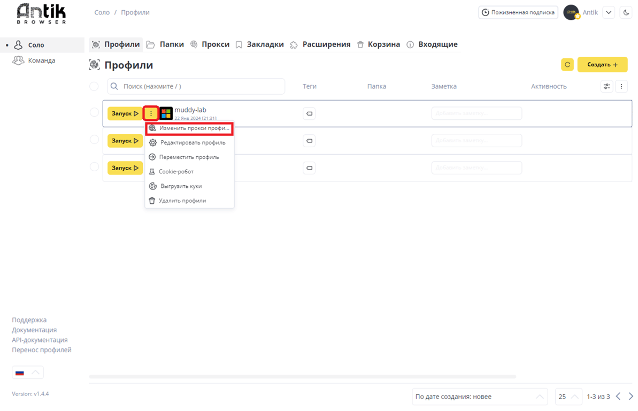Click the muddy-lab Windows OS icon
The width and height of the screenshot is (638, 411).
click(166, 113)
